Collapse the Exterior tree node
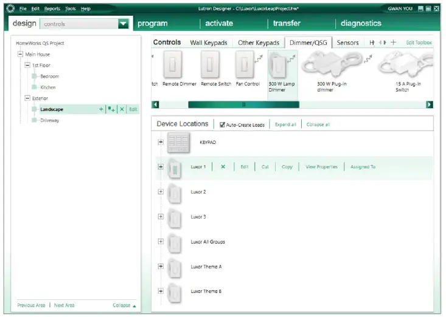This screenshot has width=446, height=317. point(27,98)
